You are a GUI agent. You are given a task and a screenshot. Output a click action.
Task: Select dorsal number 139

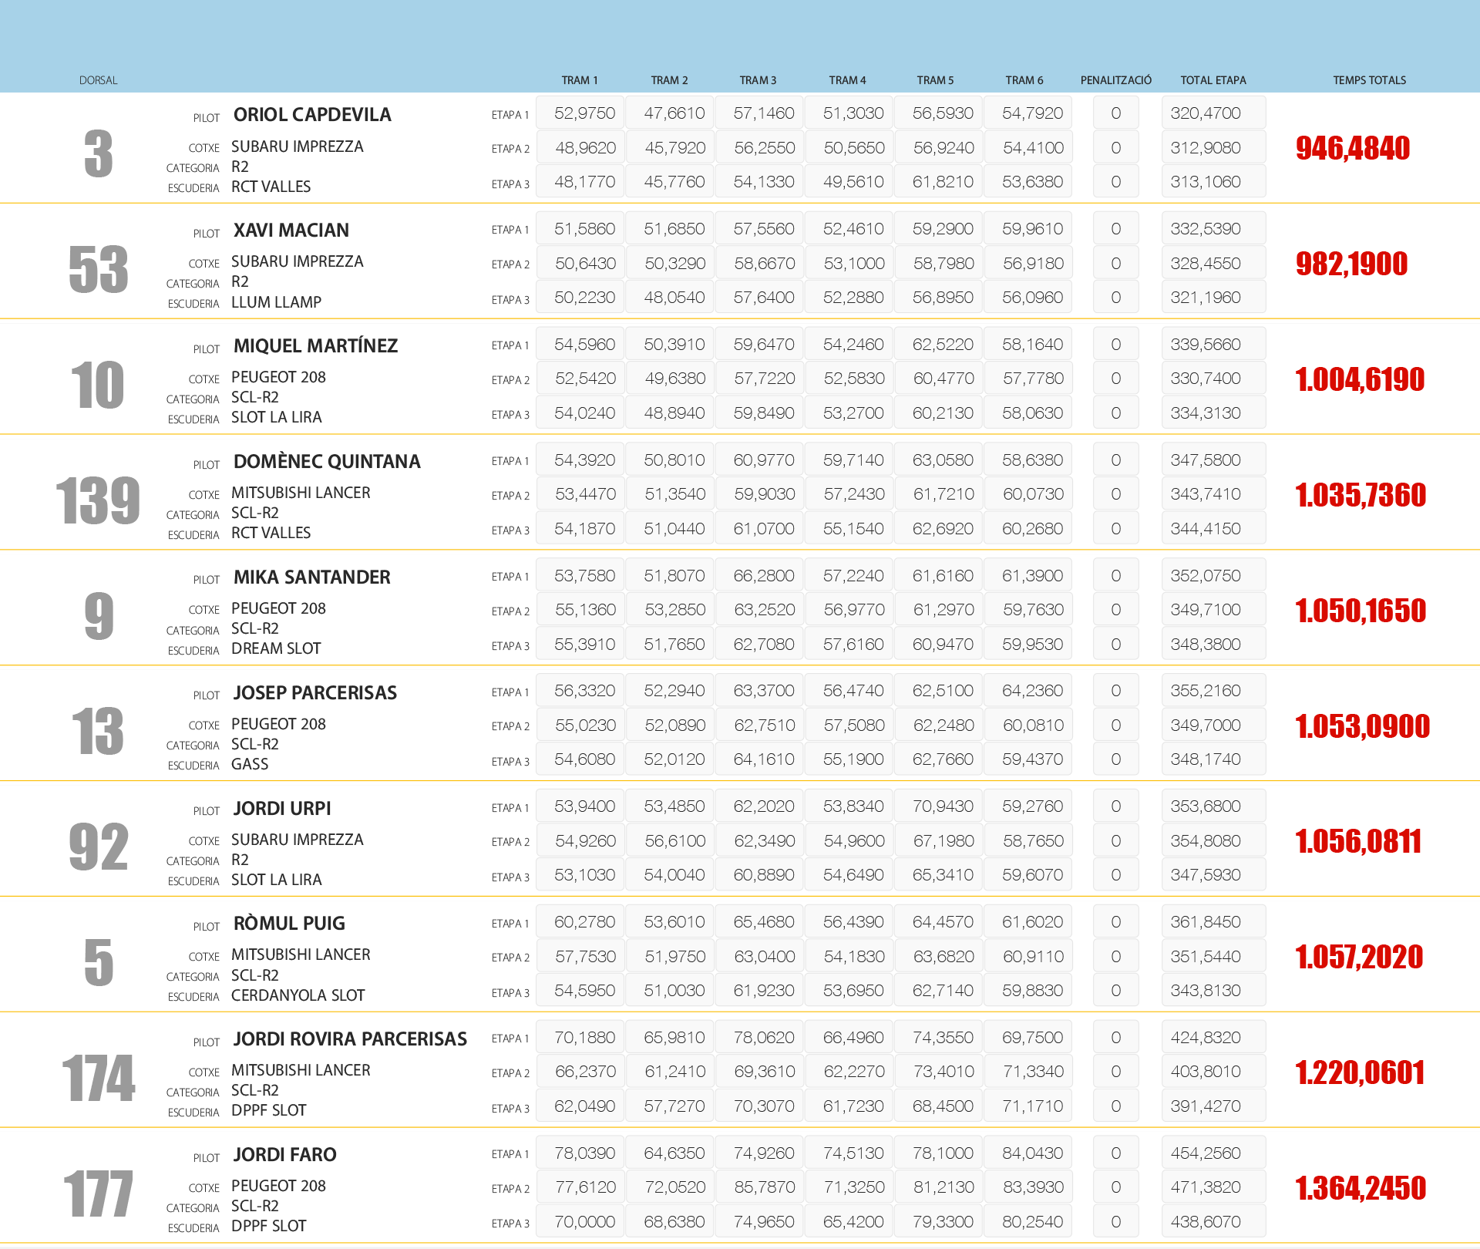98,500
